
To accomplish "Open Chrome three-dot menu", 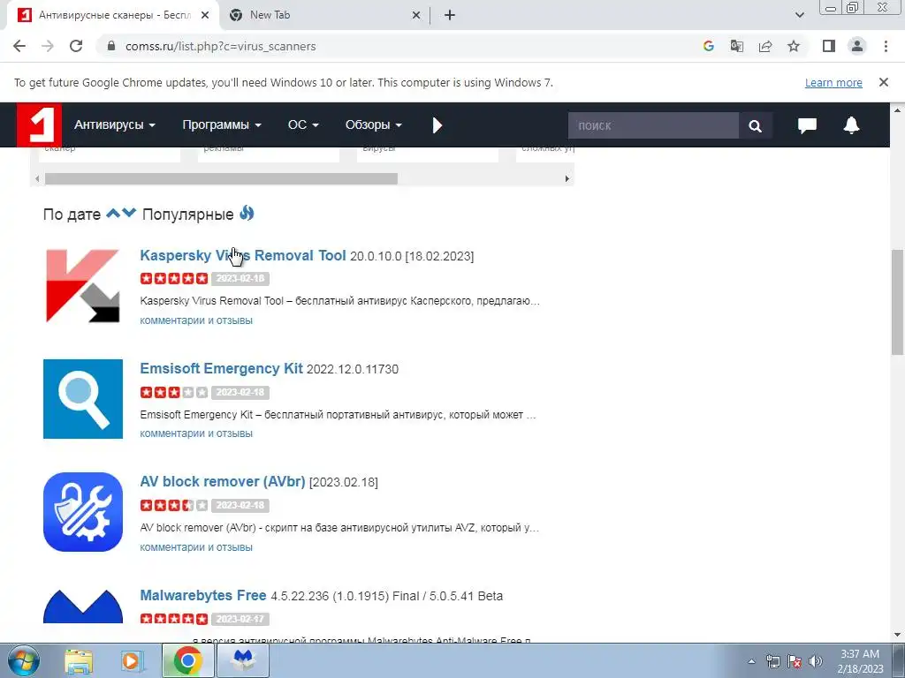I will [x=886, y=46].
